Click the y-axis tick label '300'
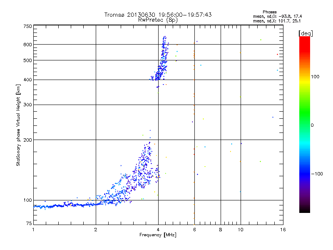The width and height of the screenshot is (333, 250). (28, 105)
